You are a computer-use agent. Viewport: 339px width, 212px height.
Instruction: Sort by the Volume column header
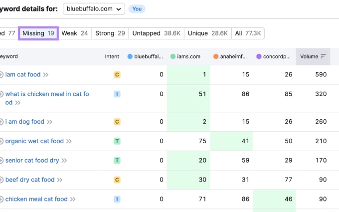pyautogui.click(x=313, y=56)
